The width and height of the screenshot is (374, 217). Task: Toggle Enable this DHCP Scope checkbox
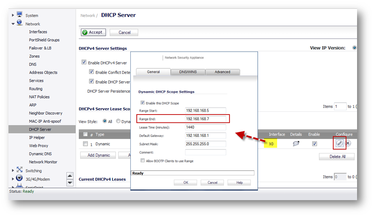[x=142, y=103]
